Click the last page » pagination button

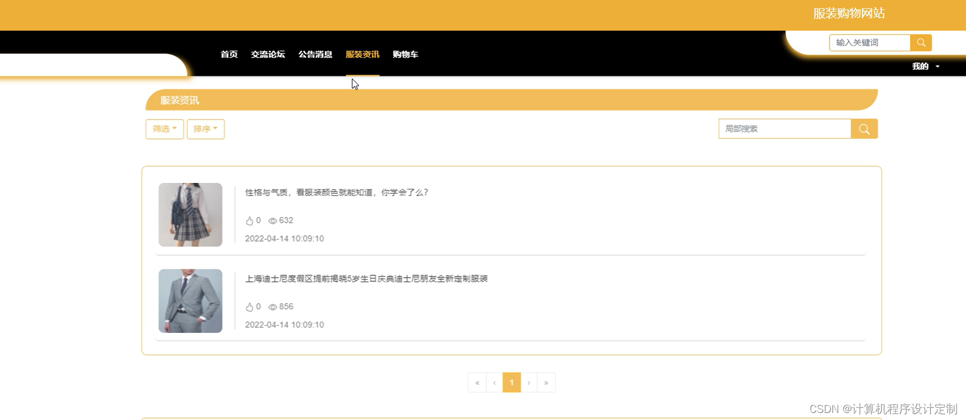click(x=546, y=382)
